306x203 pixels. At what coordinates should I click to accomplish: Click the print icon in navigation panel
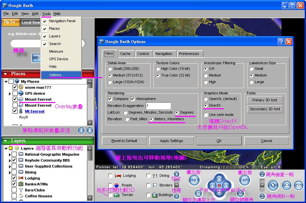pyautogui.click(x=287, y=185)
